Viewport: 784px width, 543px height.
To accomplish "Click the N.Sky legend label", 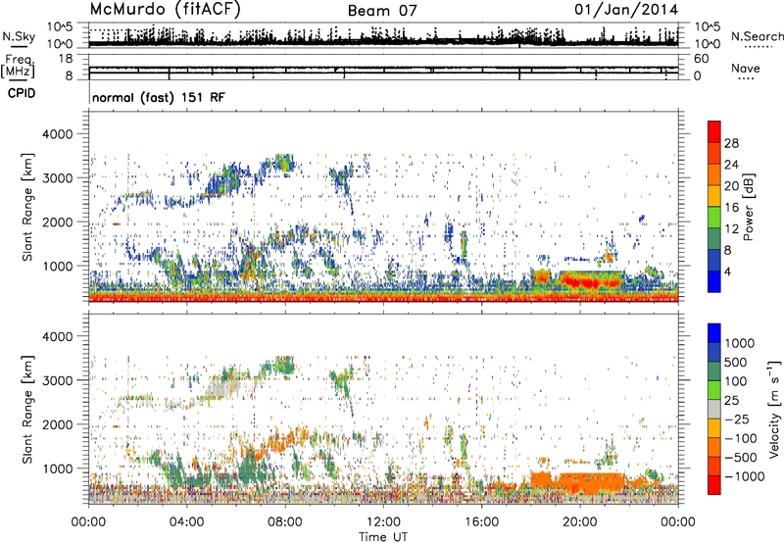I will click(19, 36).
